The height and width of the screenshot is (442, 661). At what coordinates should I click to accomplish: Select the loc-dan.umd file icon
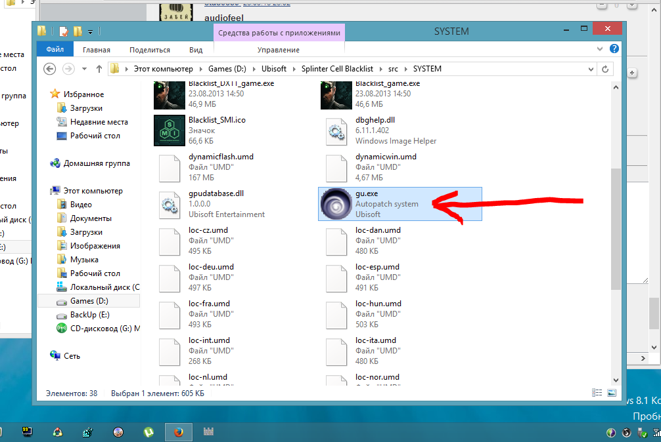tap(336, 241)
